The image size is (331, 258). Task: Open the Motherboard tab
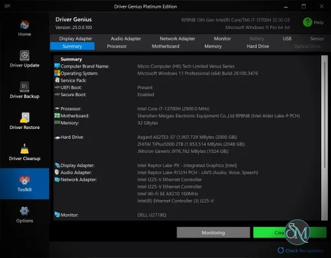(165, 46)
